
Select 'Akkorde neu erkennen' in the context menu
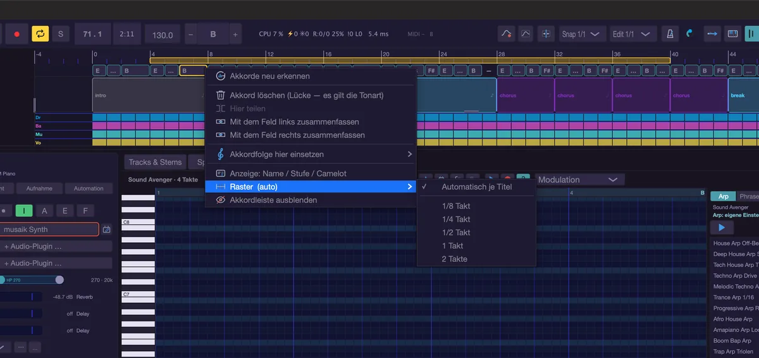click(311, 76)
